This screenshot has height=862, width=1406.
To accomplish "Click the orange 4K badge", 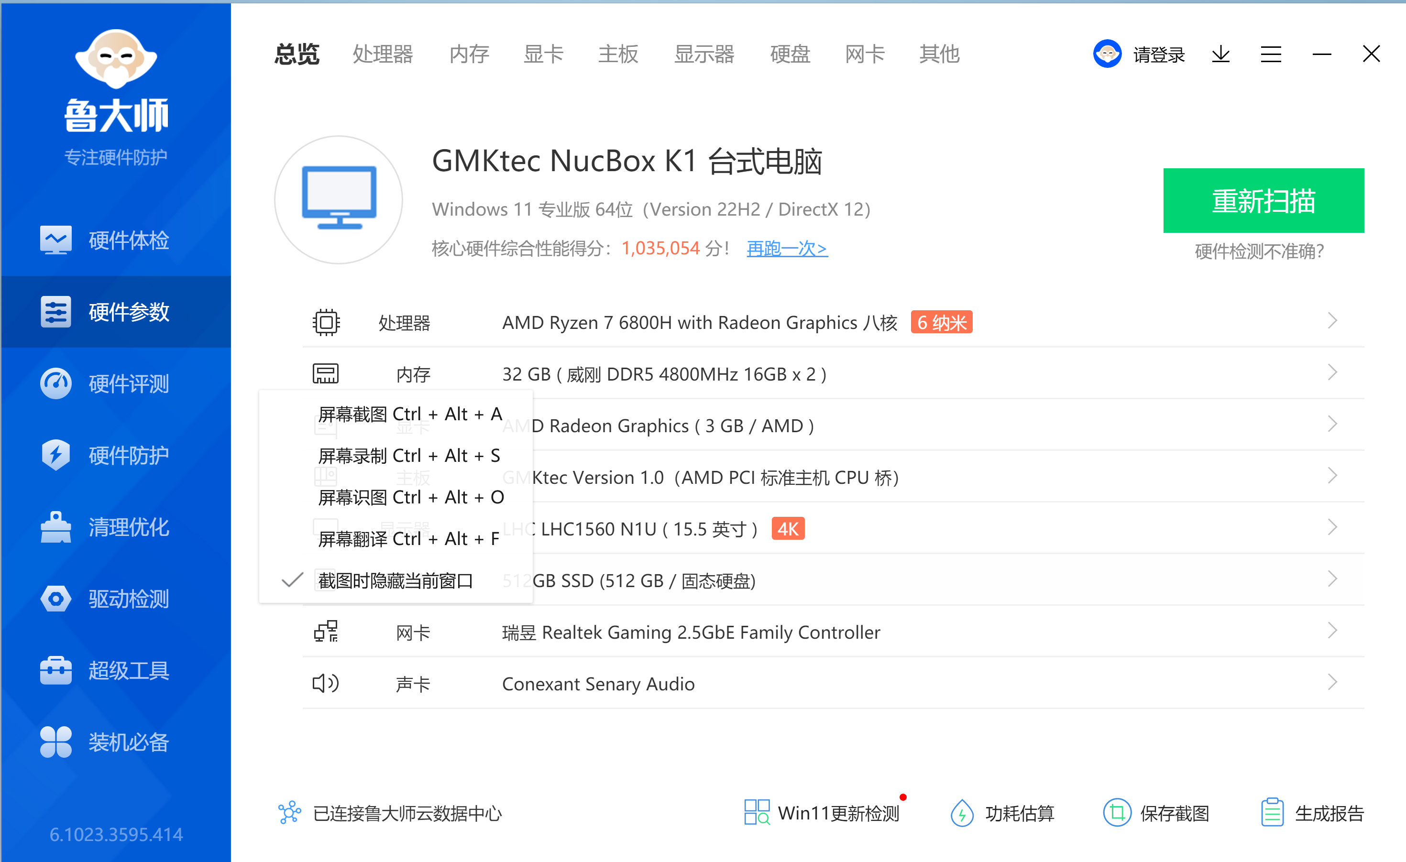I will (x=788, y=529).
